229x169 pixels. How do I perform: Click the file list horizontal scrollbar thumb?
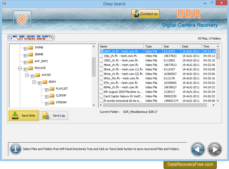pos(155,105)
